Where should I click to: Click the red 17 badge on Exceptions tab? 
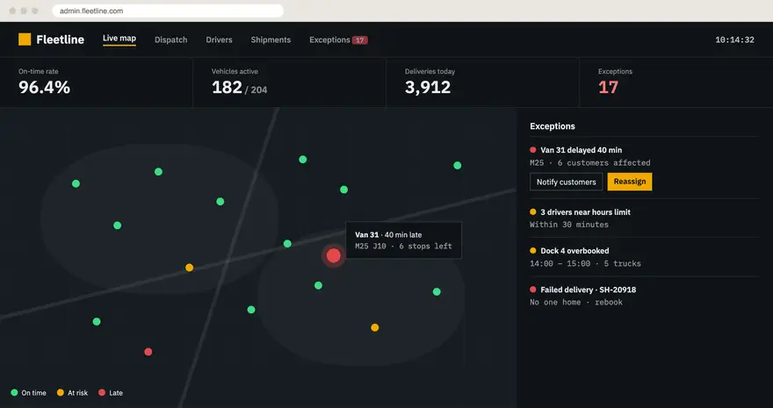tap(360, 40)
